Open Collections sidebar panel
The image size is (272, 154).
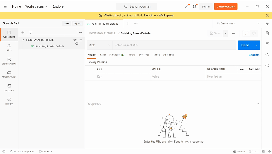coord(9,34)
